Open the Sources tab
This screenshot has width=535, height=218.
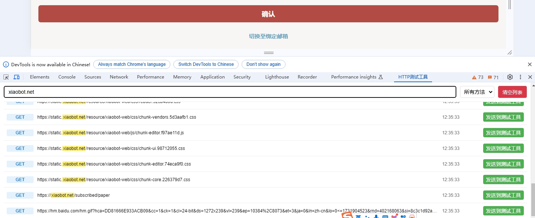coord(93,77)
